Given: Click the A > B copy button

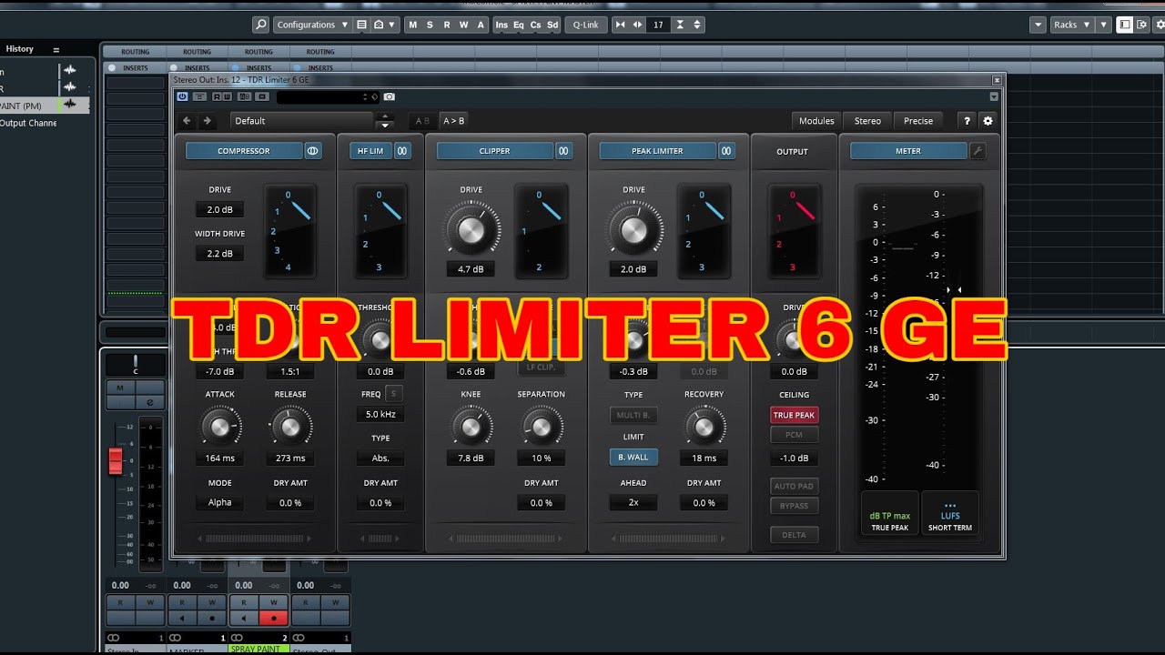Looking at the screenshot, I should pyautogui.click(x=453, y=120).
